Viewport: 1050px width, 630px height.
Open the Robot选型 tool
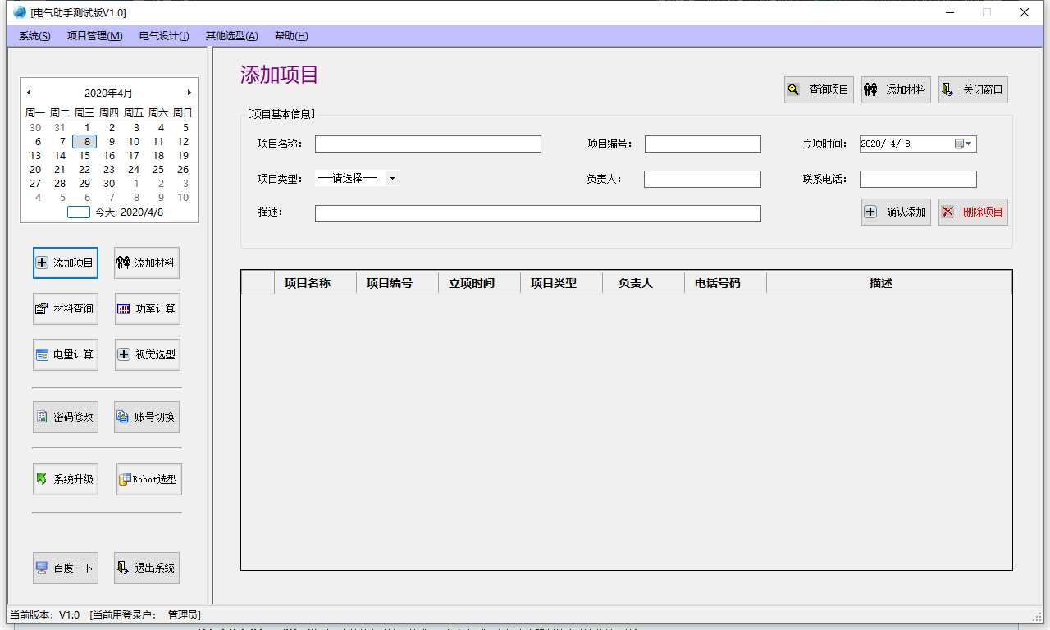pos(148,479)
